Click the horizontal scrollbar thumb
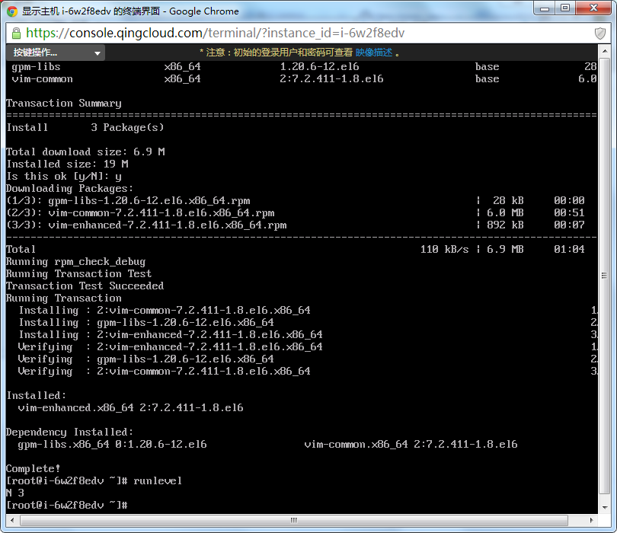The height and width of the screenshot is (533, 617). point(294,520)
